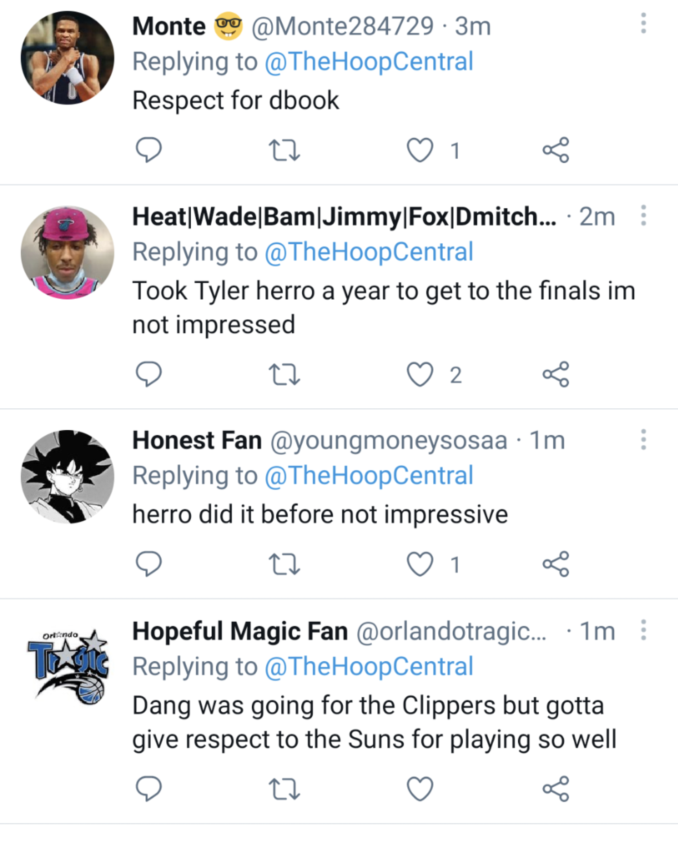Share Monte's "Respect for dbook" tweet

click(x=556, y=150)
